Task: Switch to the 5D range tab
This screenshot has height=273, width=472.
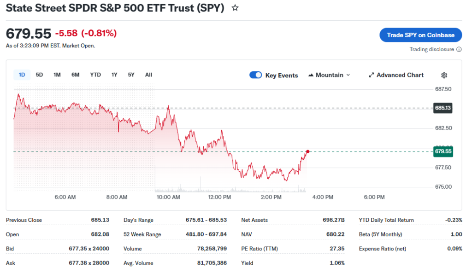Action: pyautogui.click(x=39, y=75)
